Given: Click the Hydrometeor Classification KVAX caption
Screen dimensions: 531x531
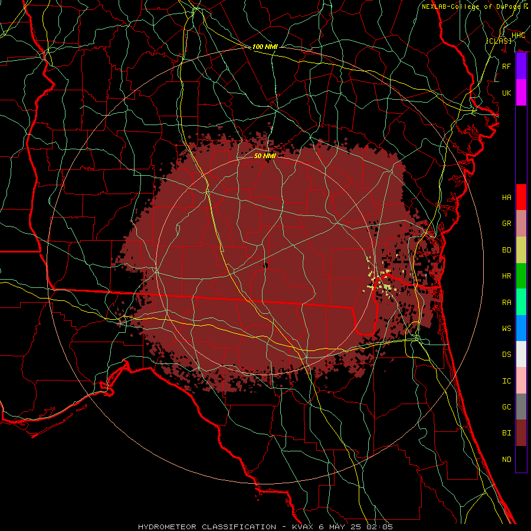Looking at the screenshot, I should (265, 527).
